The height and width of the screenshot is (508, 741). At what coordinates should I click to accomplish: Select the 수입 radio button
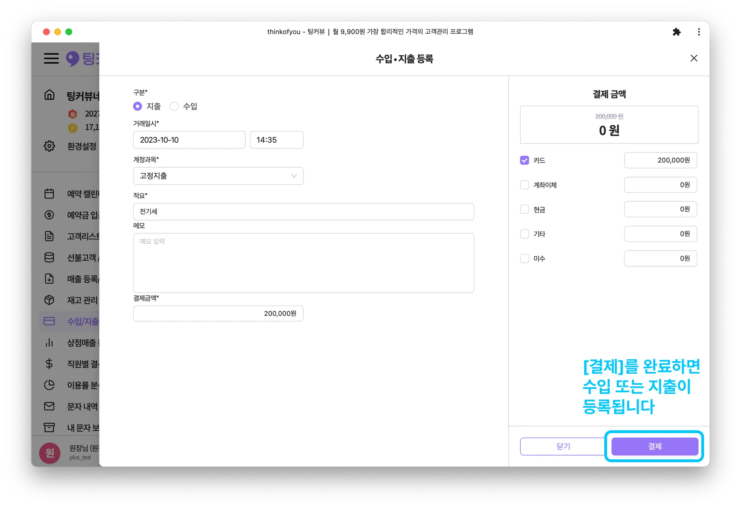(174, 106)
